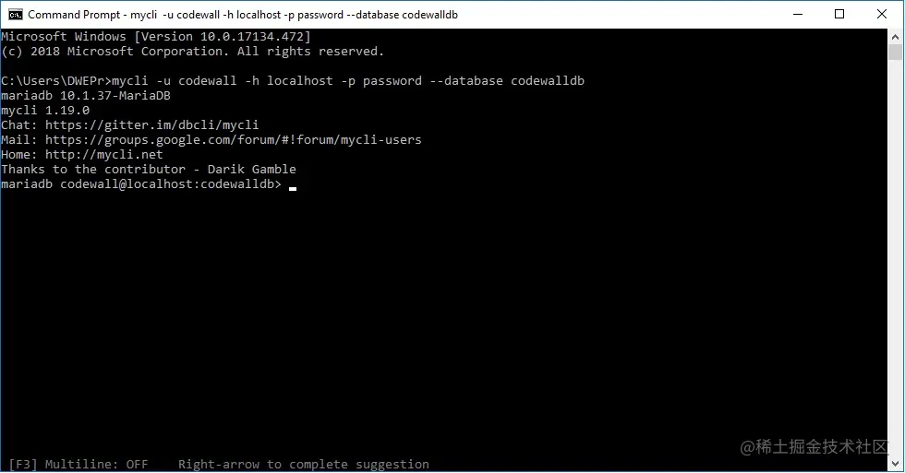Click the scrollbar up arrow

click(x=895, y=36)
